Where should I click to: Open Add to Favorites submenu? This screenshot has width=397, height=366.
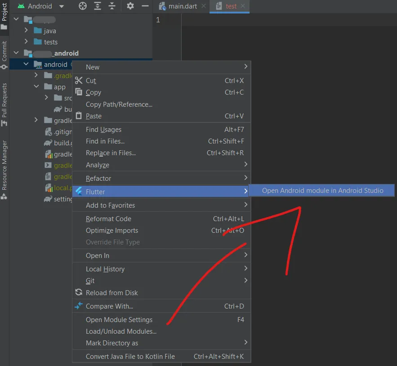(161, 205)
